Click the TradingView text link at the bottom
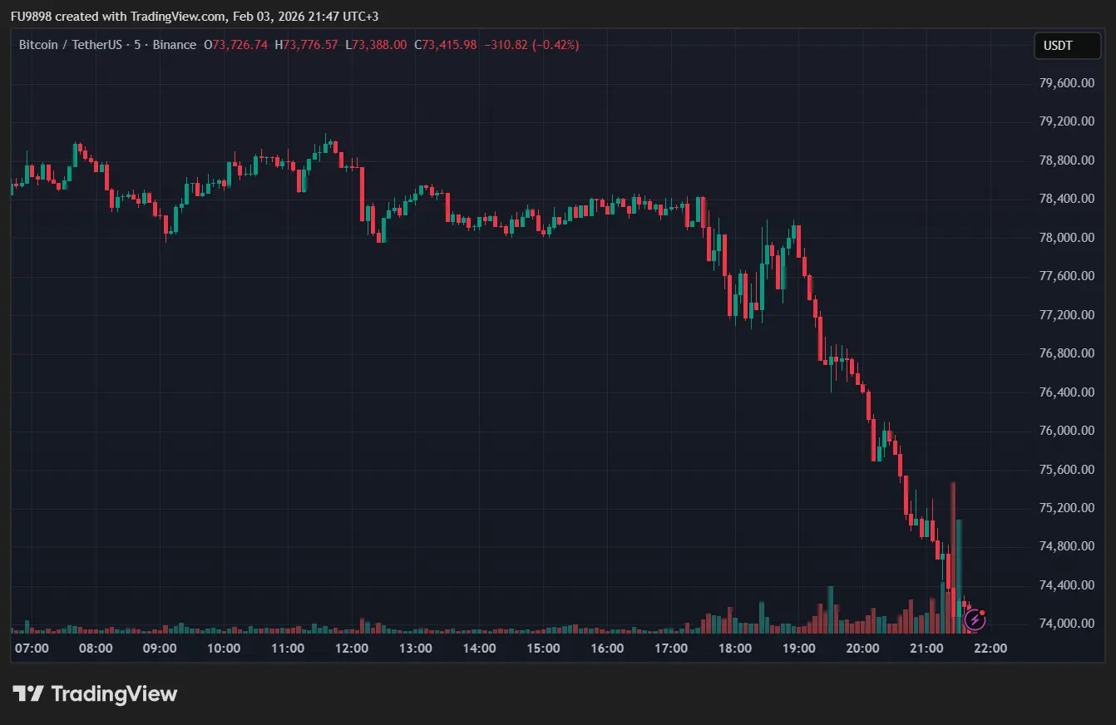This screenshot has width=1116, height=725. 113,693
